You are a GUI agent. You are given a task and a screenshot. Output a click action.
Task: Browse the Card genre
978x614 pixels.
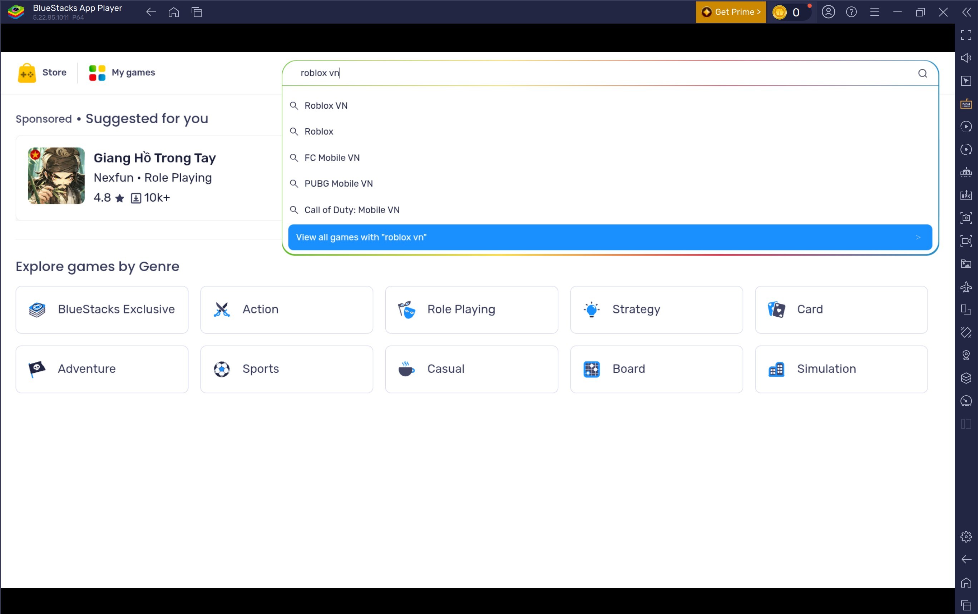click(x=841, y=310)
